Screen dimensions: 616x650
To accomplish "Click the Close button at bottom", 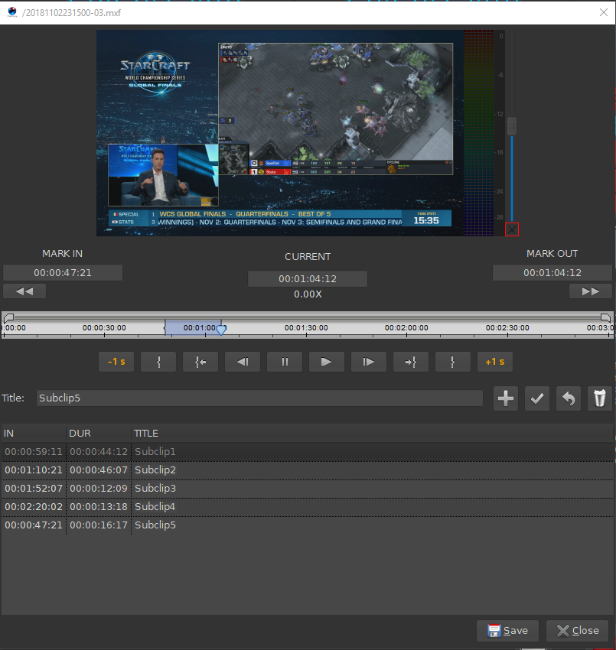I will tap(578, 631).
